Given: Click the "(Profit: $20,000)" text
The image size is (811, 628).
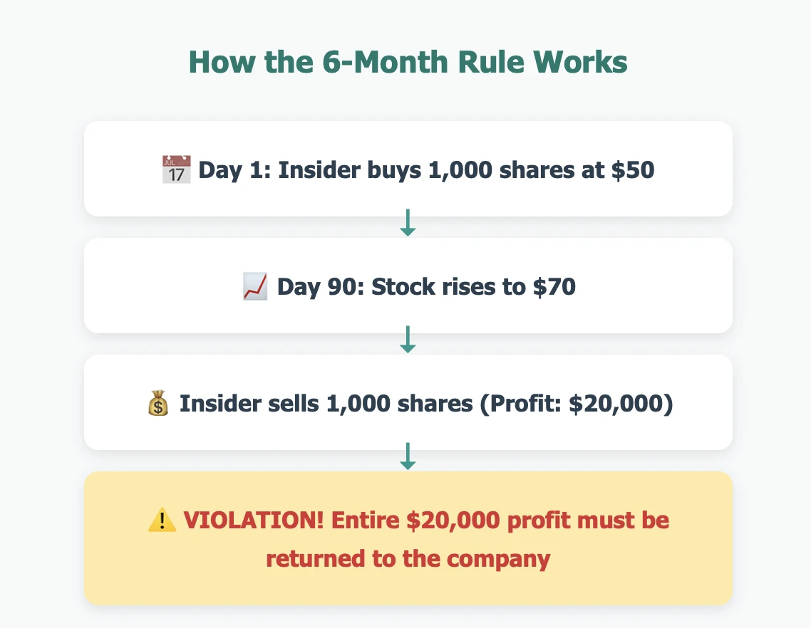Looking at the screenshot, I should tap(576, 404).
